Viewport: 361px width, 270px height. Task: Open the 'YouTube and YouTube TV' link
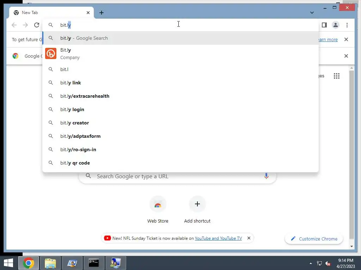(x=218, y=238)
